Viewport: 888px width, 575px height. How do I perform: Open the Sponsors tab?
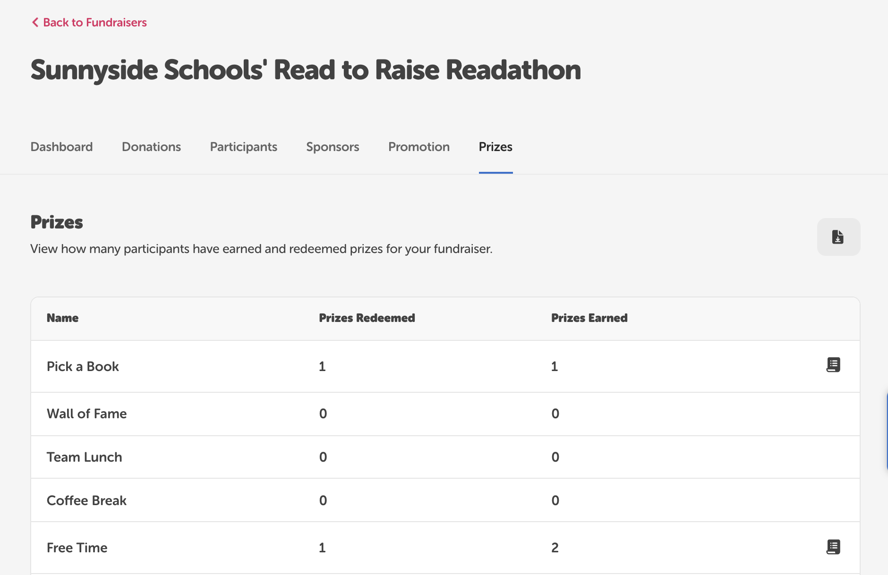[333, 147]
